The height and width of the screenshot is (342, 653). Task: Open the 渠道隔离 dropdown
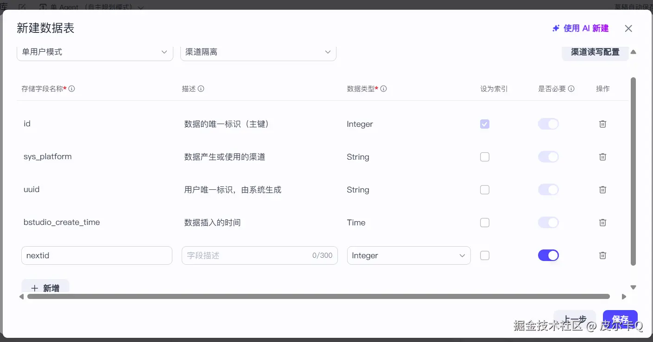258,52
